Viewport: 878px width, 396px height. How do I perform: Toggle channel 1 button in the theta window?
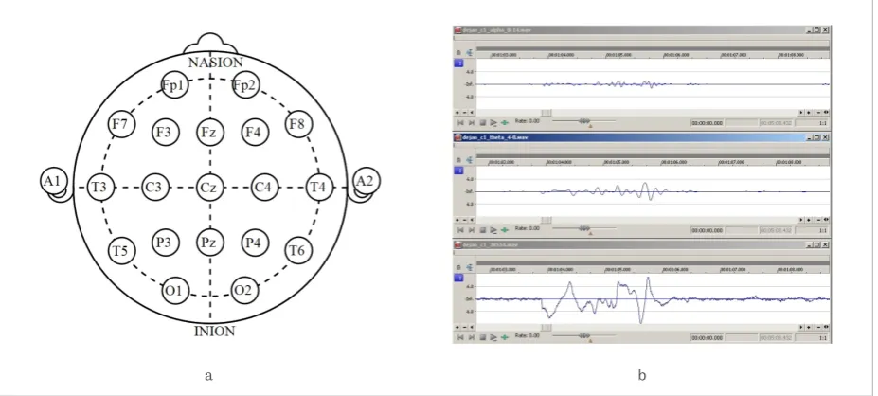[x=458, y=171]
